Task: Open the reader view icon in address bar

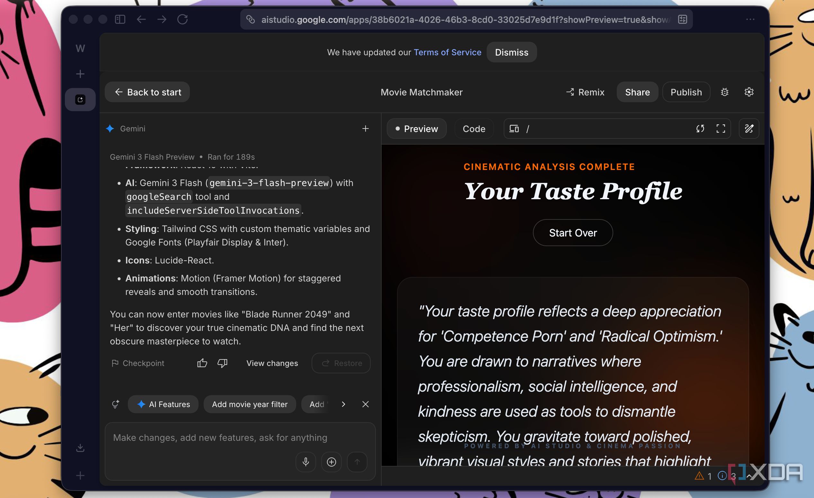Action: point(683,20)
